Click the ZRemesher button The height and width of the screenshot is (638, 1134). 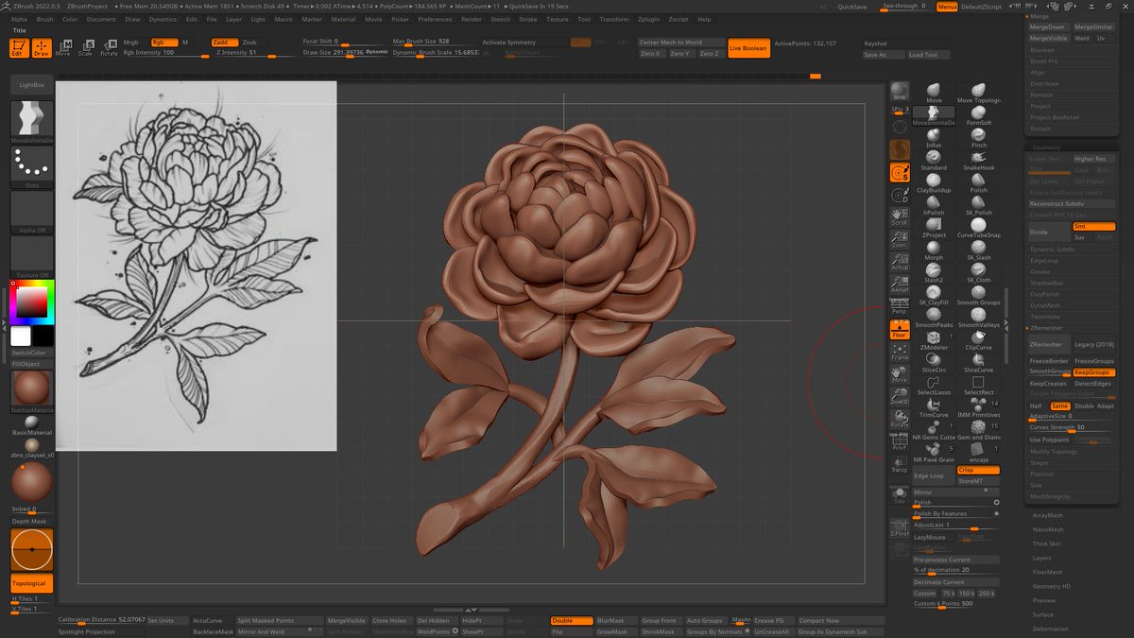click(x=1049, y=345)
